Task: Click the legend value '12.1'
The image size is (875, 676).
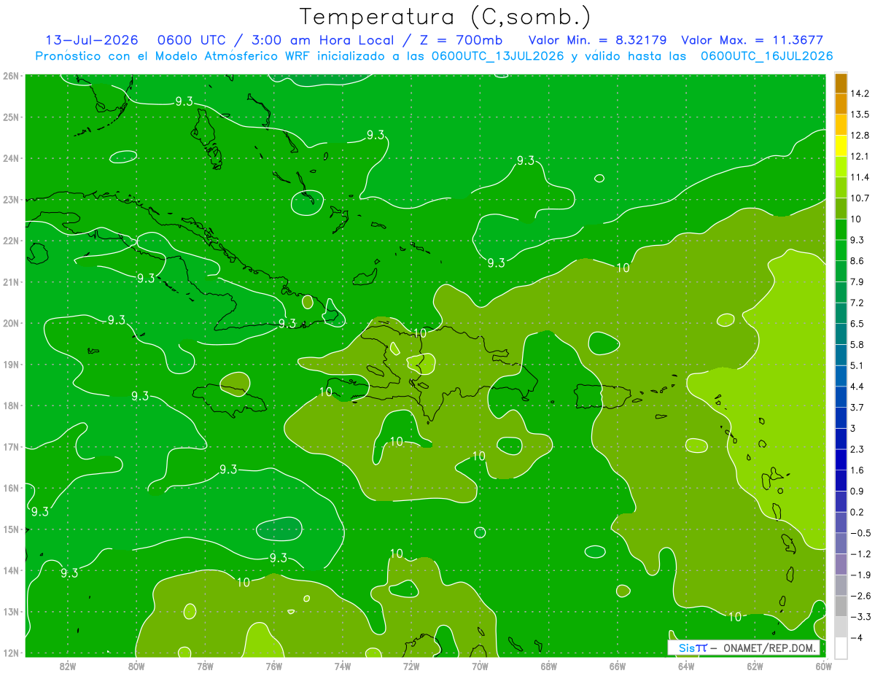Action: click(860, 156)
